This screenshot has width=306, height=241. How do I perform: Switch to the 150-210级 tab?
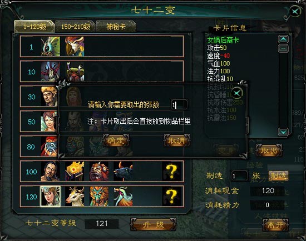[x=76, y=27]
